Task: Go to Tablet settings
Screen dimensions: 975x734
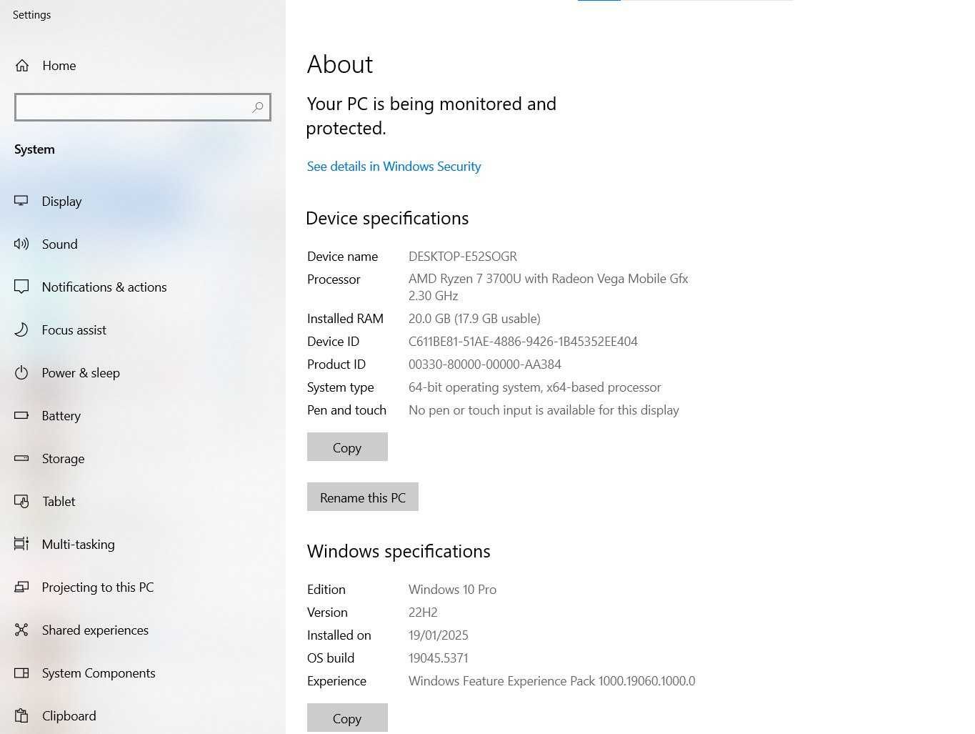Action: (143, 501)
